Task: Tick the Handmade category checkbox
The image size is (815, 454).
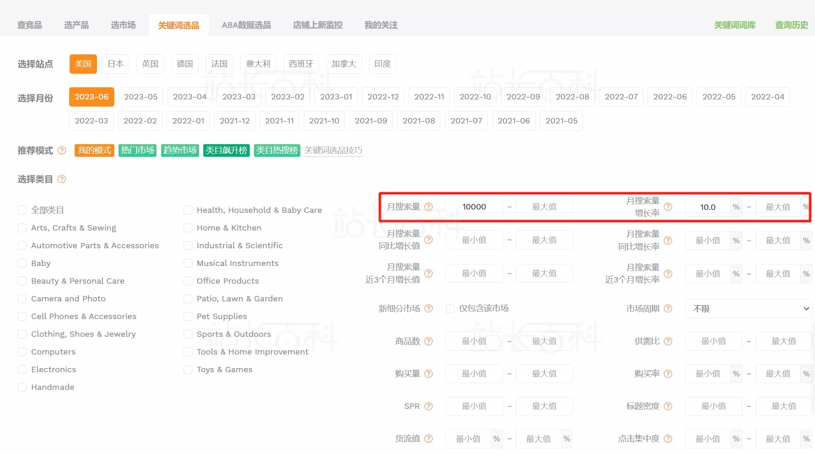Action: (22, 387)
